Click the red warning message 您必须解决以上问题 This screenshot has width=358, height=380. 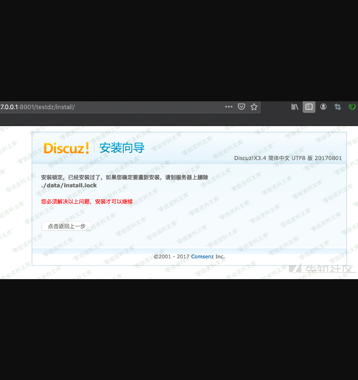(x=87, y=201)
